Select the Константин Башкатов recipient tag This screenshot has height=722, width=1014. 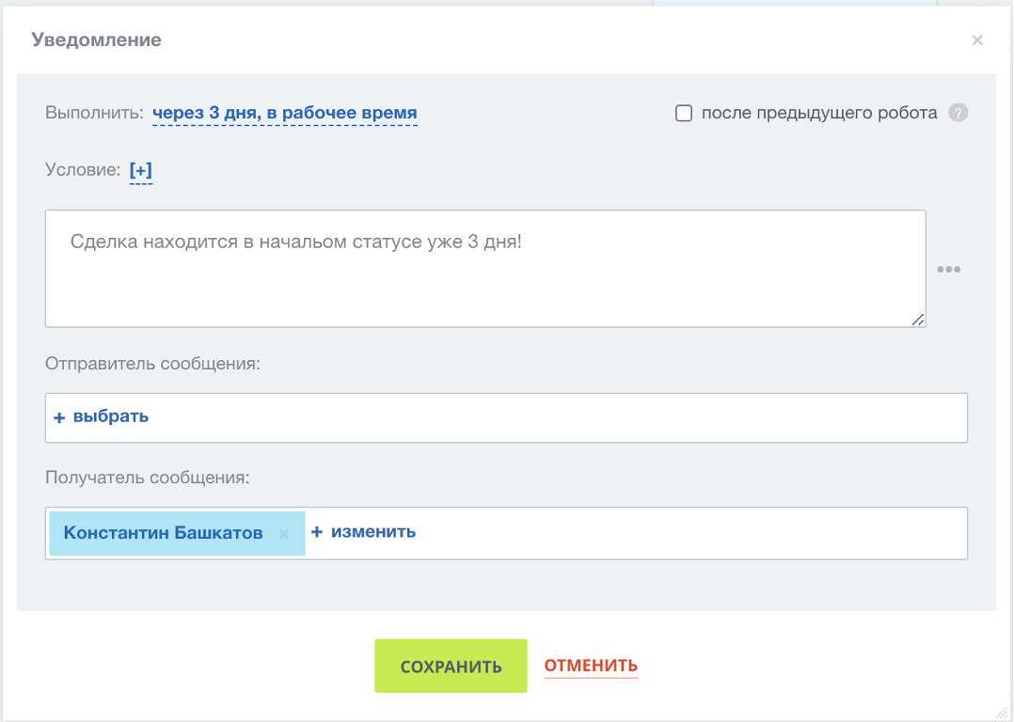coord(163,533)
